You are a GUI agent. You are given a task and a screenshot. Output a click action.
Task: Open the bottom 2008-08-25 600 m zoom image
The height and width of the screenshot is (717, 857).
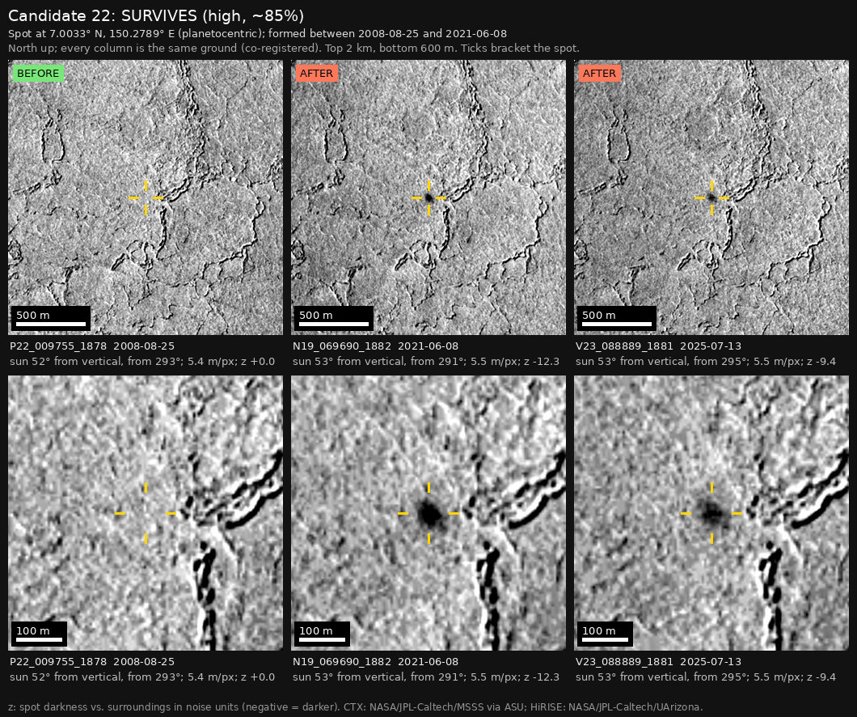coord(146,513)
